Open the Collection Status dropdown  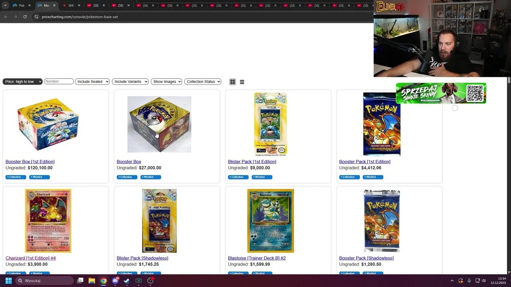(x=203, y=82)
